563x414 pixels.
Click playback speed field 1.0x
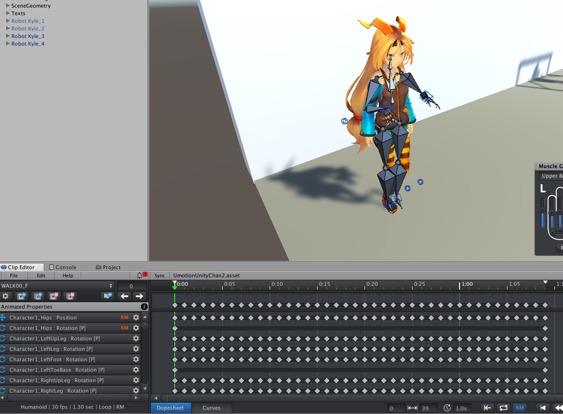tap(463, 408)
